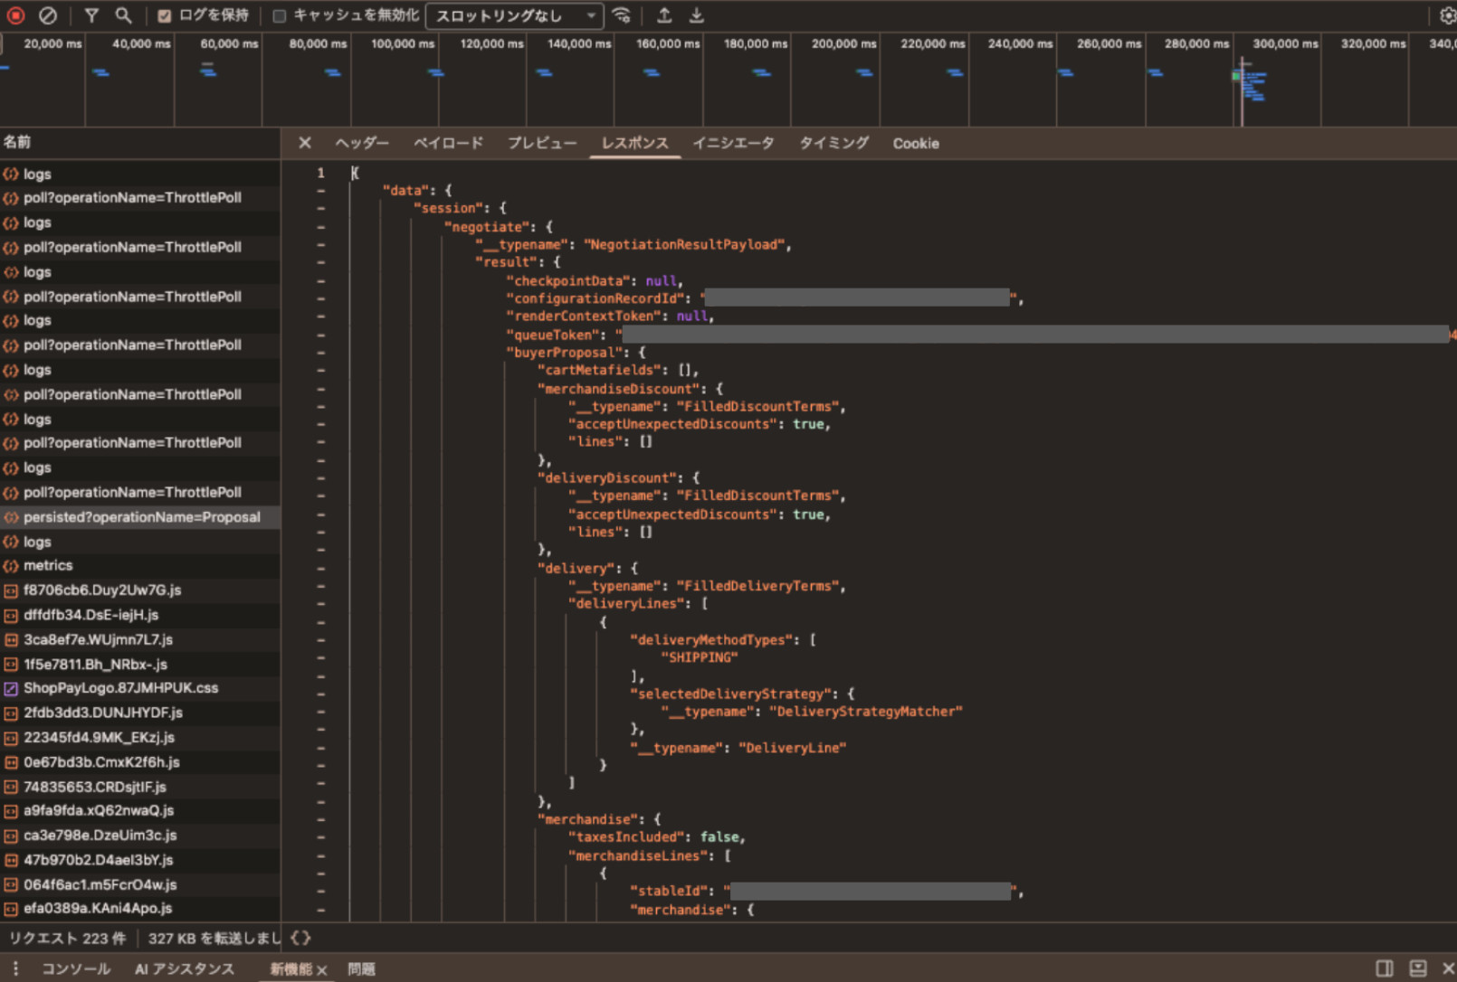Stop recording network log

[15, 15]
